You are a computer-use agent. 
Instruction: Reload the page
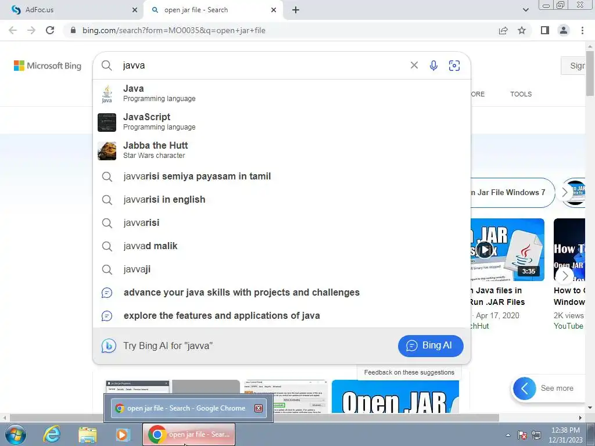click(x=50, y=30)
